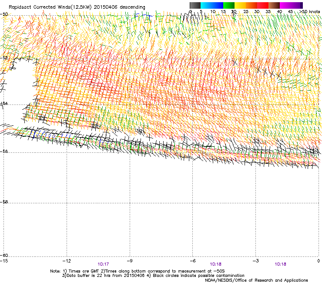Screen dimensions: 322x283
Task: Click the yellow 20-25 knots legend swatch
Action: pos(240,5)
